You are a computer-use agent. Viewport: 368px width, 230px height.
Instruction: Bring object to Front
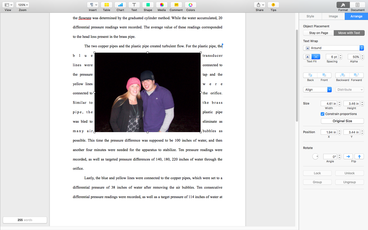click(324, 75)
